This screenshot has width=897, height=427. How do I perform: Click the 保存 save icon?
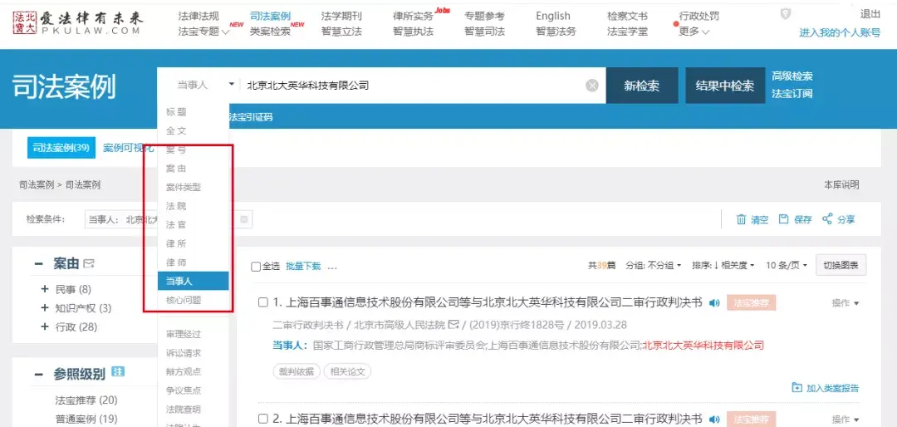[784, 219]
